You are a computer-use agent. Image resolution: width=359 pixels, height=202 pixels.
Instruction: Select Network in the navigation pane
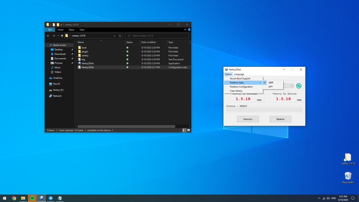tap(57, 96)
